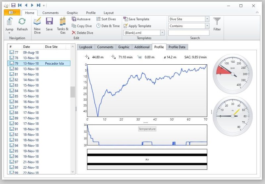Screen dimensions: 265x184
Task: Click Jump navigation icon
Action: (9, 22)
